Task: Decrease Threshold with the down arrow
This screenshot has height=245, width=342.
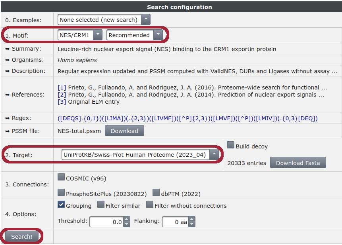Action: point(126,224)
